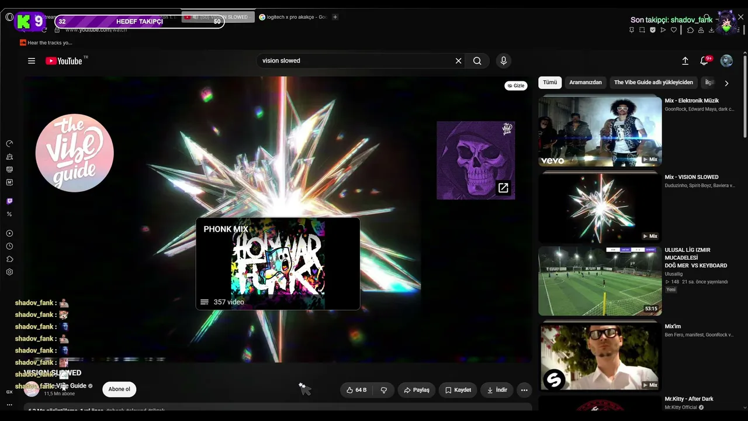Open a new browser tab
This screenshot has height=421, width=748.
(x=335, y=17)
